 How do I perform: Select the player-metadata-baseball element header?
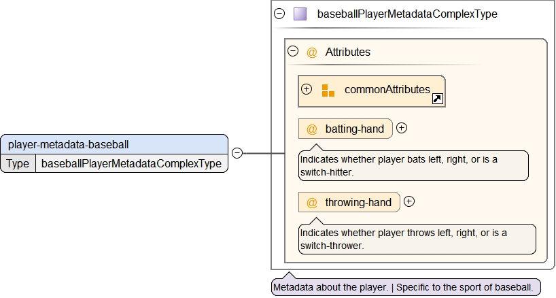coord(114,144)
